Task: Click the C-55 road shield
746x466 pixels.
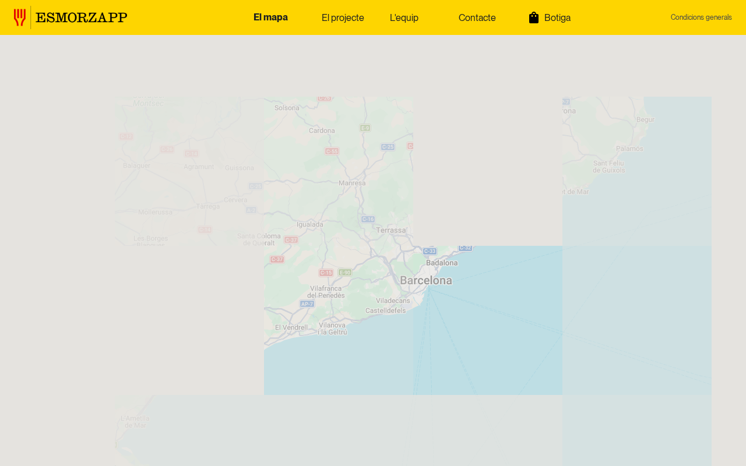Action: (x=332, y=151)
